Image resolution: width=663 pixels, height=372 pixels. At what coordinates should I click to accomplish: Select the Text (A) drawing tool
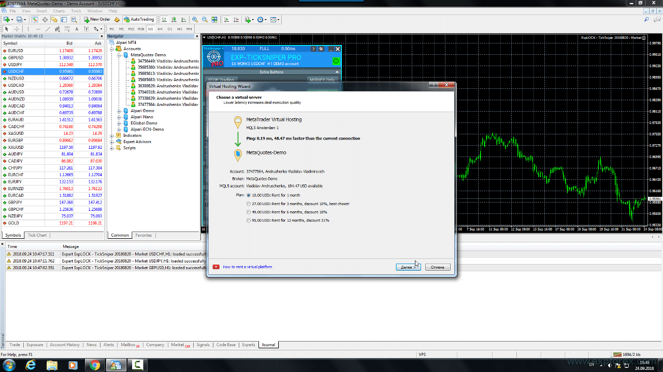(77, 29)
